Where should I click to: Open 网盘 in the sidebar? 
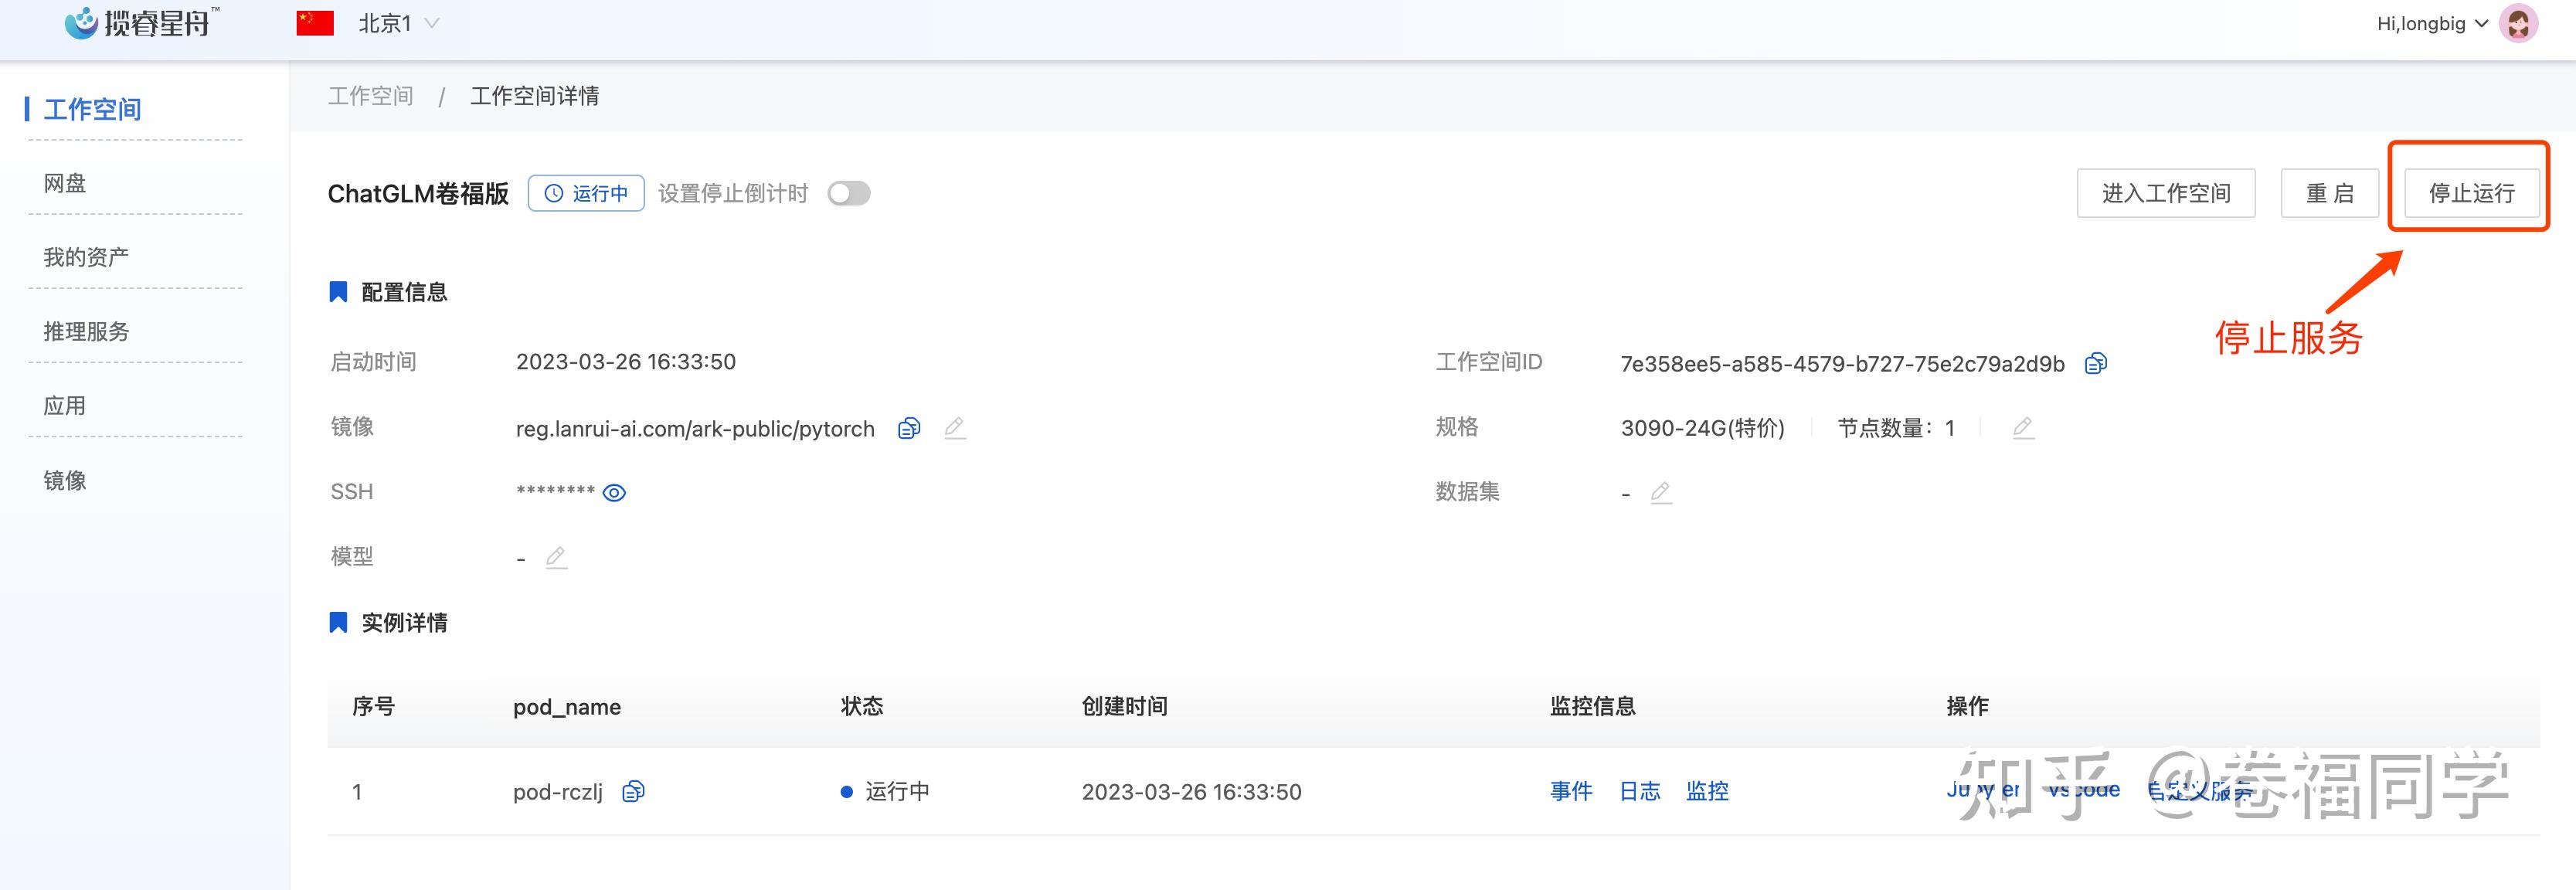[65, 183]
